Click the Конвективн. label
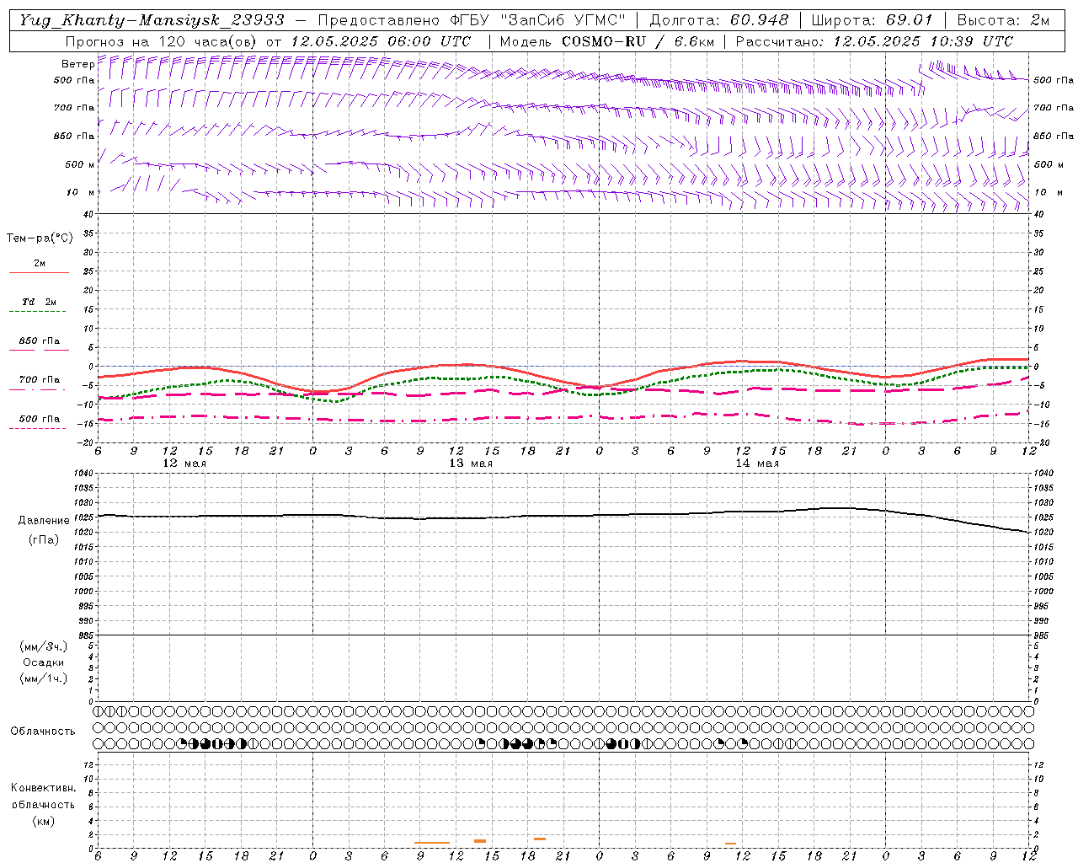The height and width of the screenshot is (863, 1078). click(x=43, y=788)
